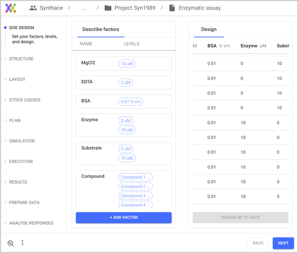Navigate to the Simulation step
298x253 pixels.
click(x=22, y=141)
